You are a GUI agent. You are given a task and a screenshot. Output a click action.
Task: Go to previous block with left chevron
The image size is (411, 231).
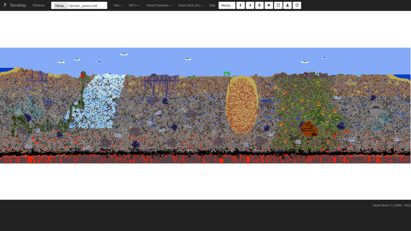[x=240, y=5]
